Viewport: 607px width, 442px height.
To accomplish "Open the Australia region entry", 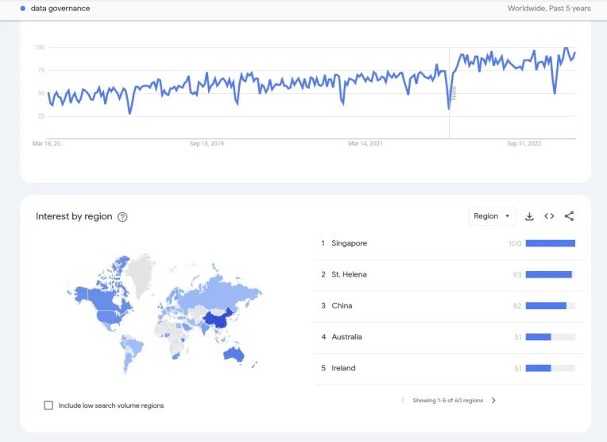I will (448, 337).
